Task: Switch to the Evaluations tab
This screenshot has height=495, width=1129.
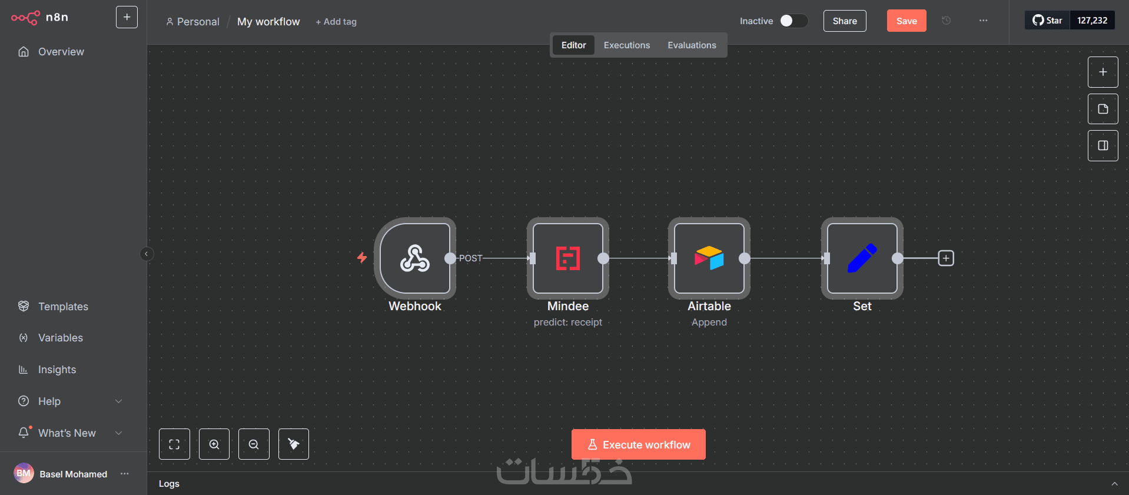Action: (692, 45)
